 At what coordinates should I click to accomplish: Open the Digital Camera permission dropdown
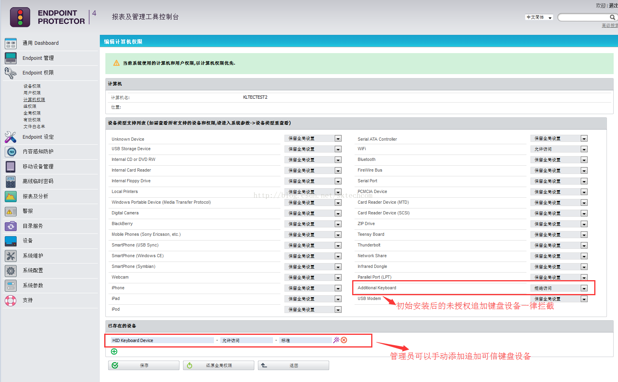click(313, 213)
